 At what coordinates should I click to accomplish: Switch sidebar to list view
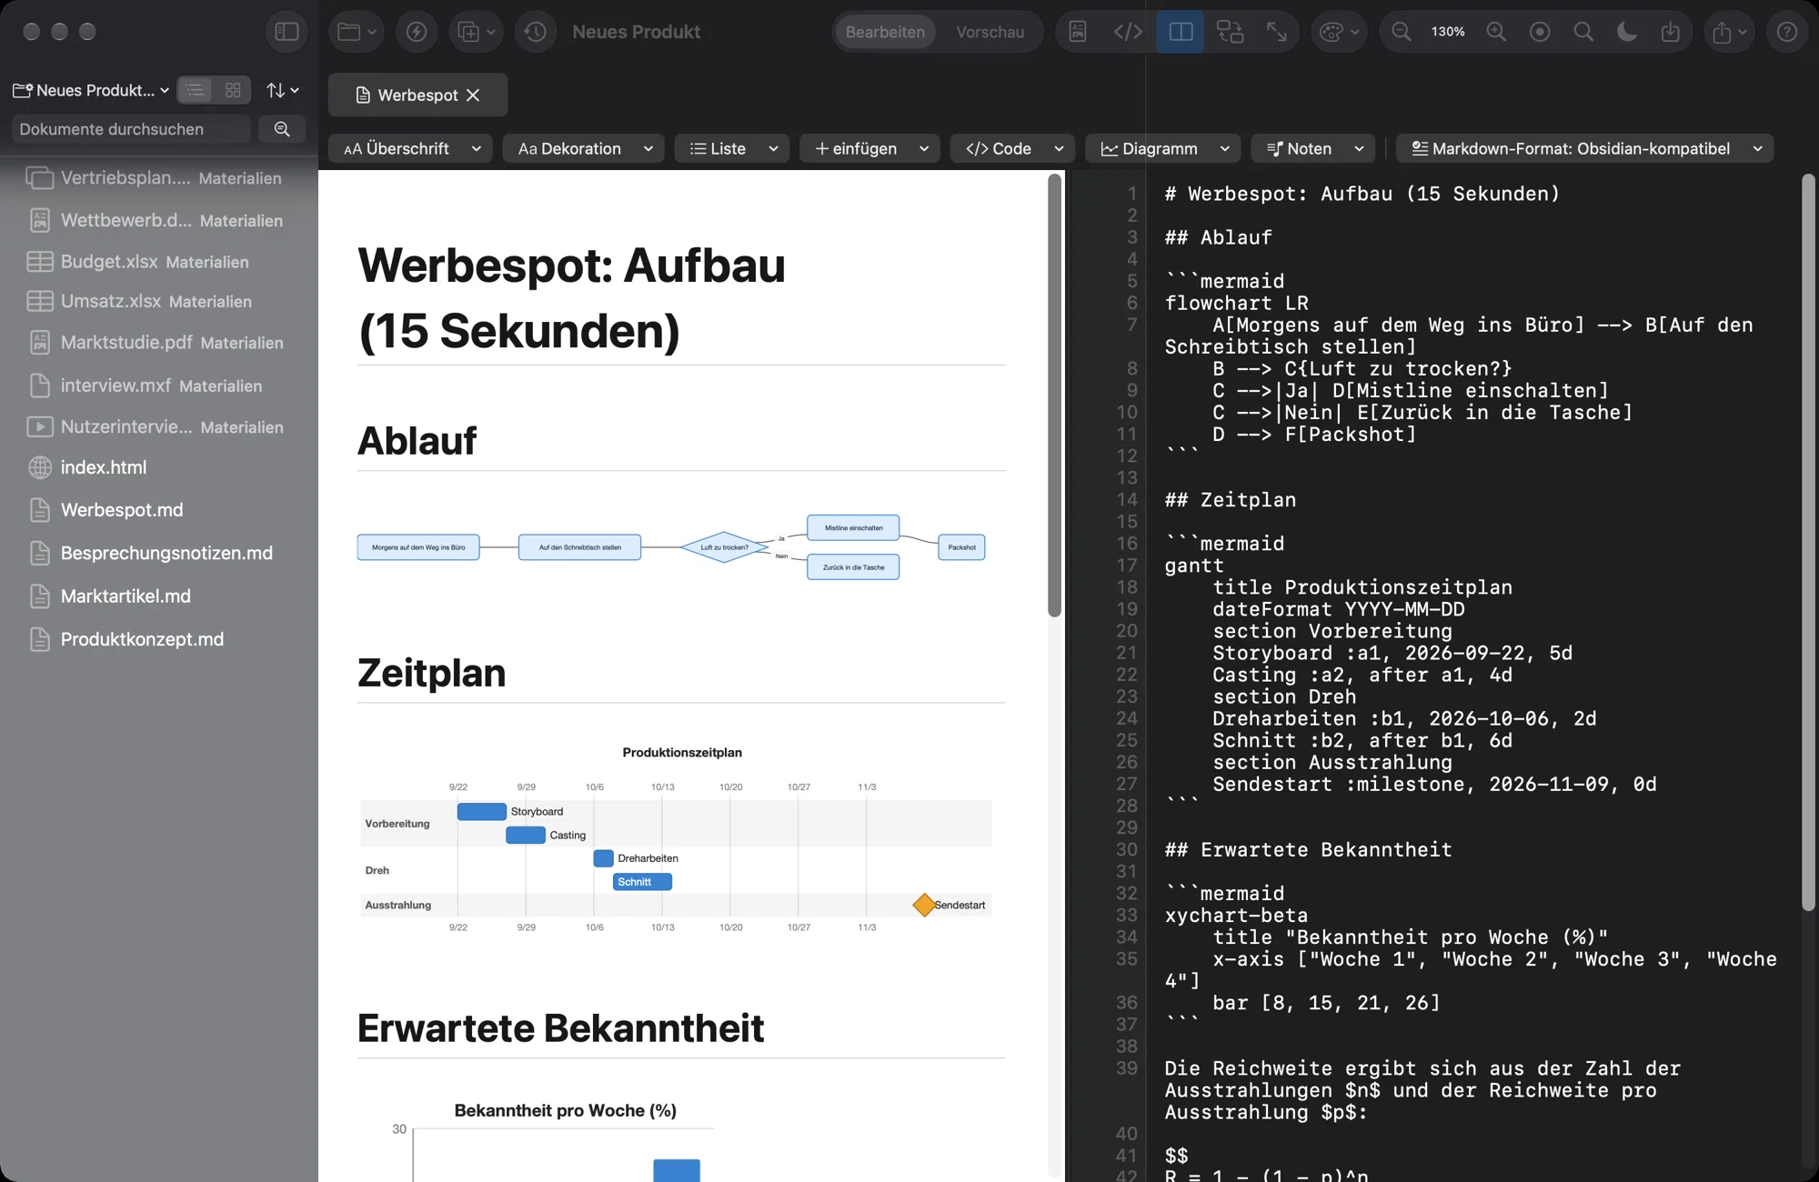tap(195, 90)
